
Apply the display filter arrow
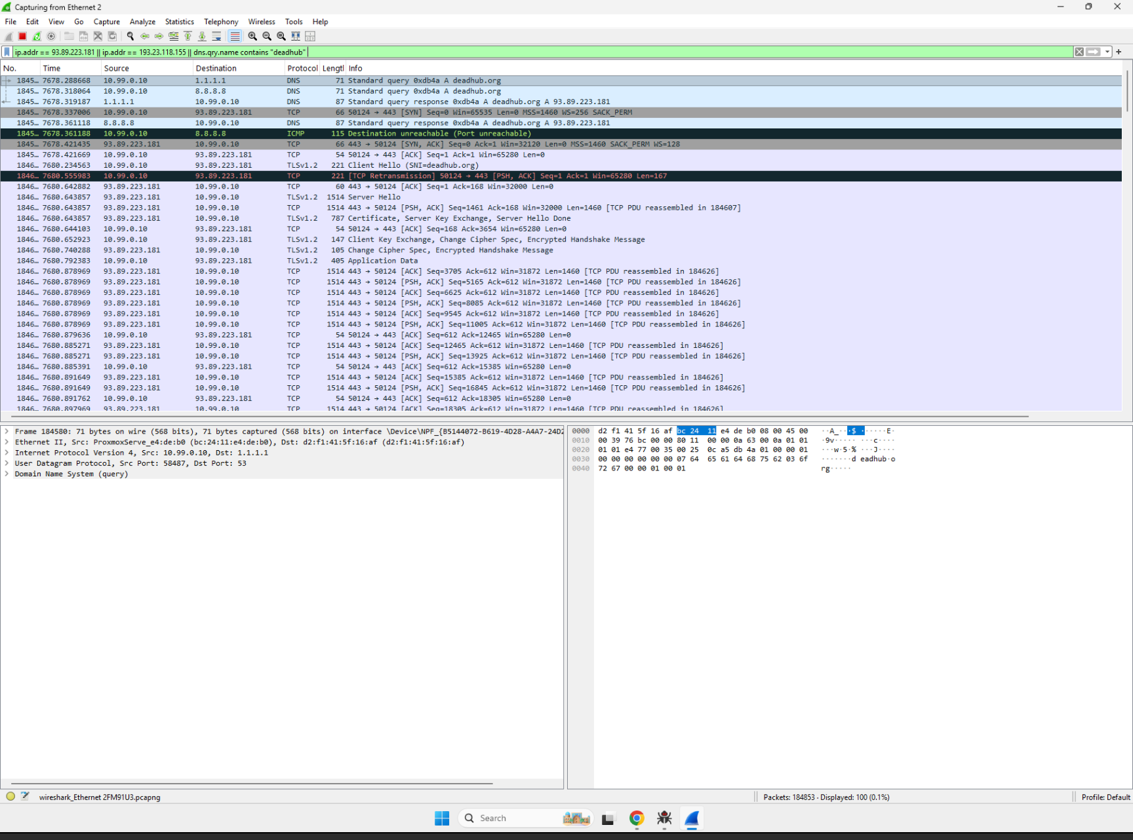pyautogui.click(x=1094, y=52)
